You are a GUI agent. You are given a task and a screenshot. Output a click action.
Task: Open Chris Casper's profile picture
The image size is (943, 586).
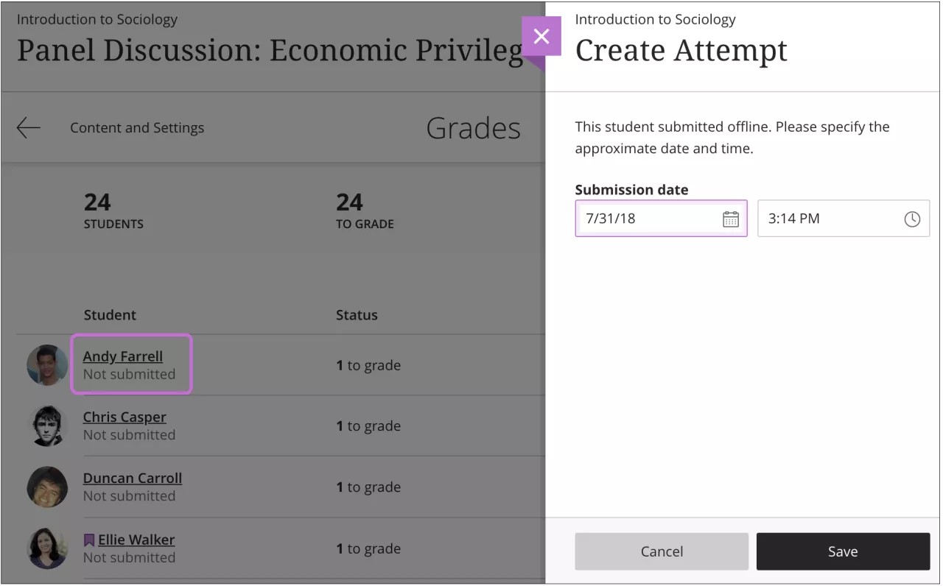(x=47, y=426)
